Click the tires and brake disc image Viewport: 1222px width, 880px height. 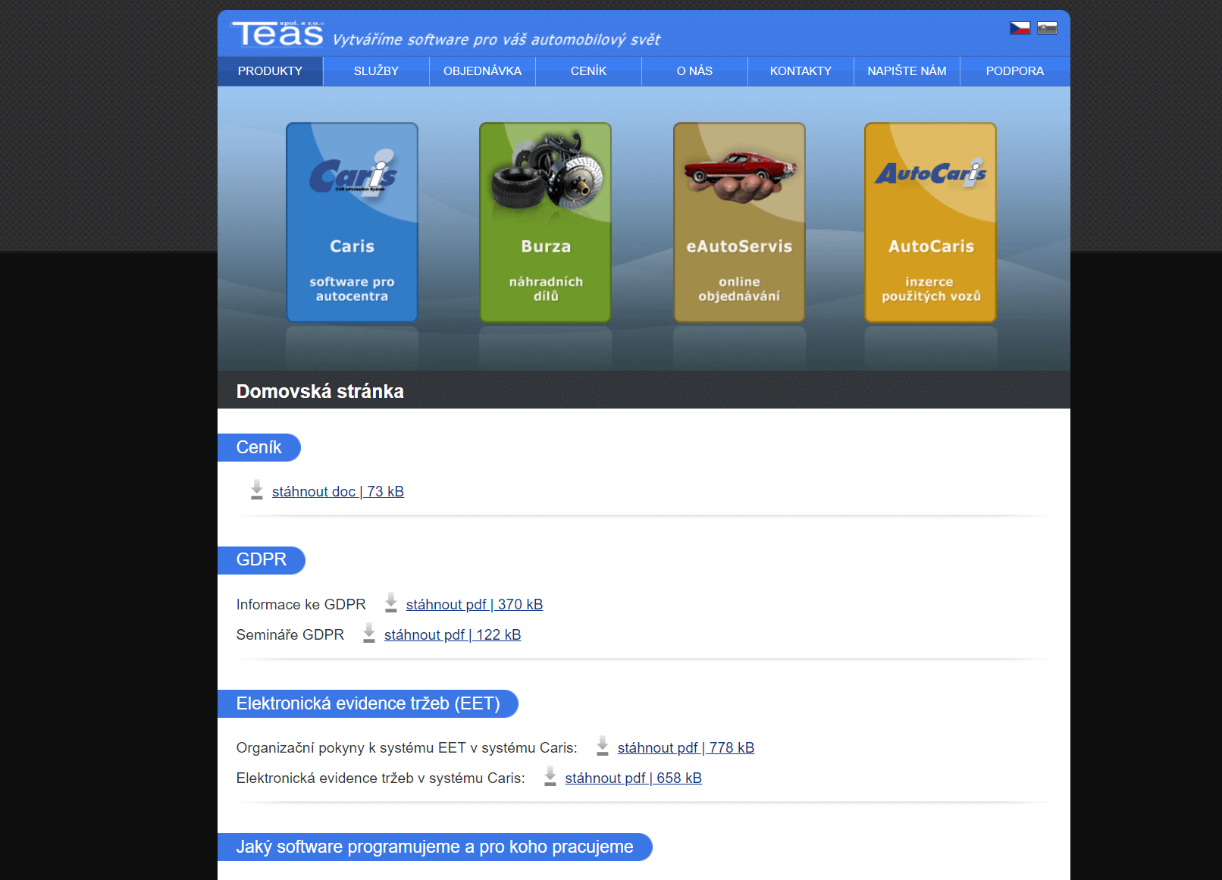(547, 172)
